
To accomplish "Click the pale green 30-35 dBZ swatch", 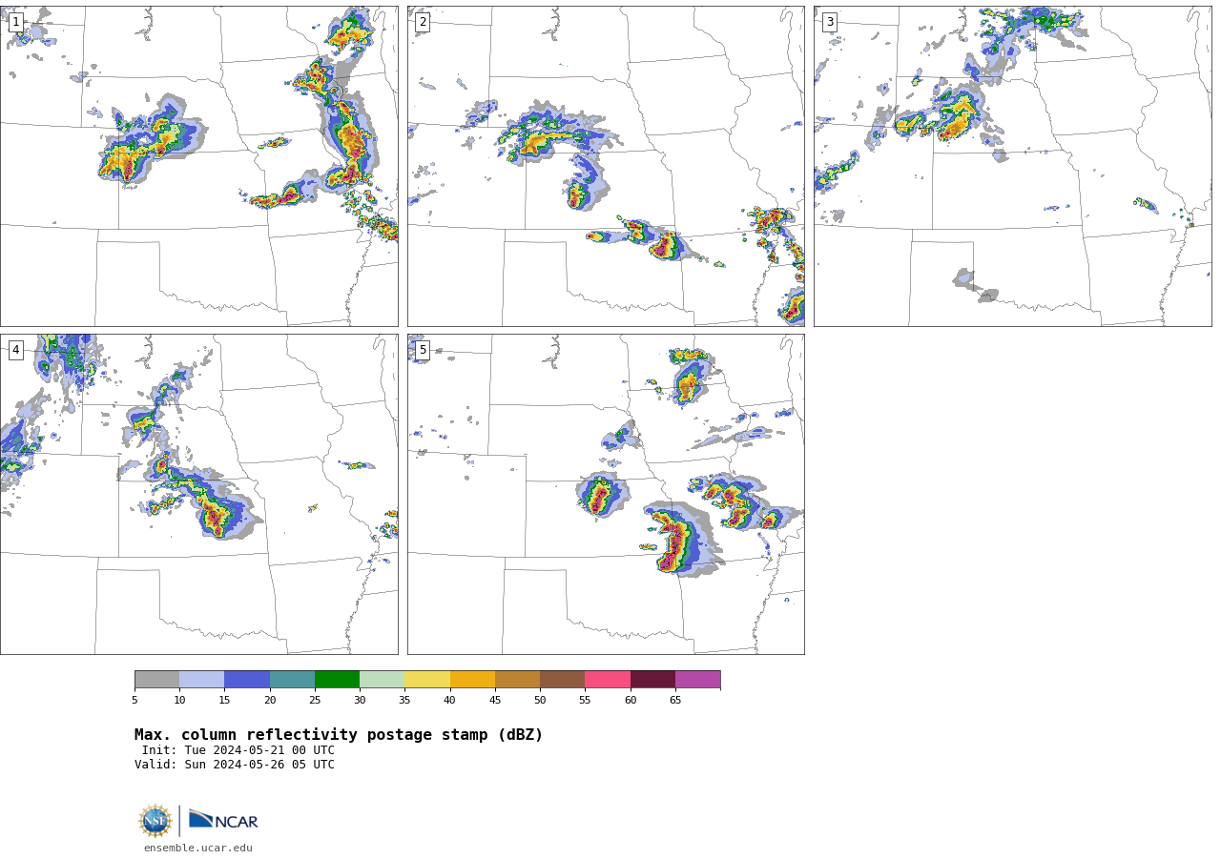I will pos(383,680).
